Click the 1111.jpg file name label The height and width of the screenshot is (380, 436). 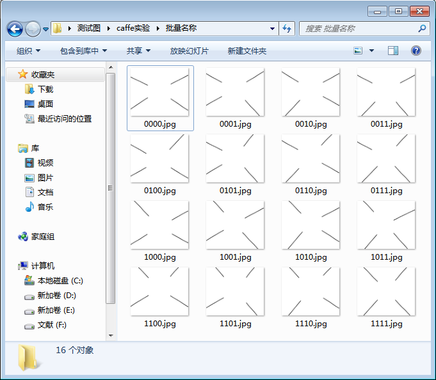(387, 324)
